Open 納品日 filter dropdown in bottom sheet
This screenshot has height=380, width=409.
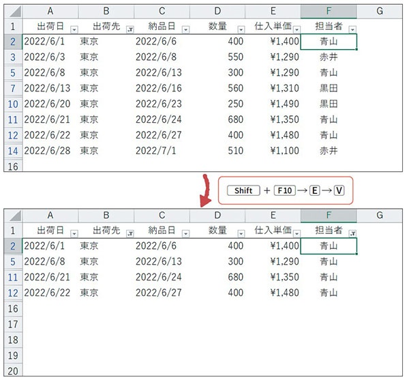(x=185, y=234)
